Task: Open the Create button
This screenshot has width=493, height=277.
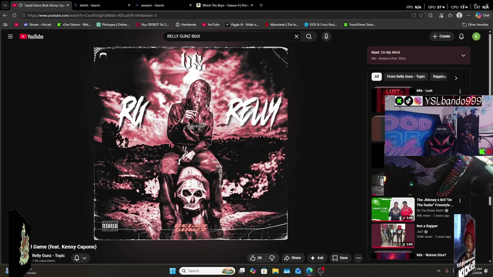Action: pyautogui.click(x=441, y=37)
